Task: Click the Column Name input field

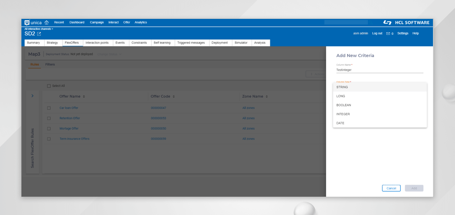Action: point(379,70)
